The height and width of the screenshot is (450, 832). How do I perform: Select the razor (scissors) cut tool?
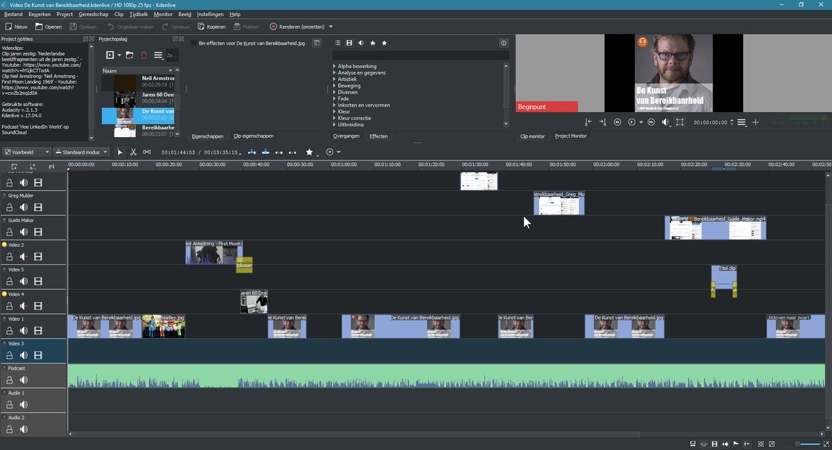pyautogui.click(x=133, y=152)
